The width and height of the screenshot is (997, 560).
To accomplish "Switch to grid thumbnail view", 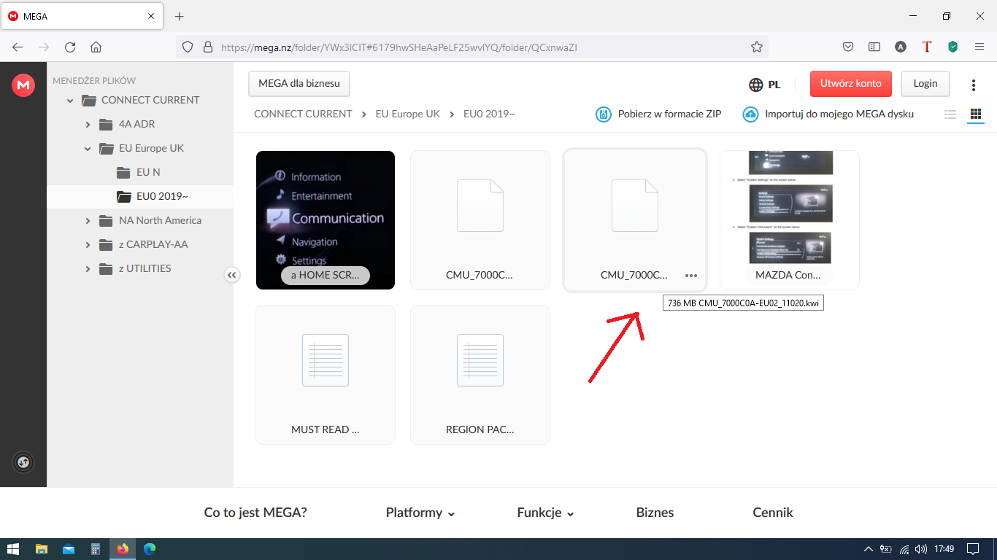I will point(975,114).
